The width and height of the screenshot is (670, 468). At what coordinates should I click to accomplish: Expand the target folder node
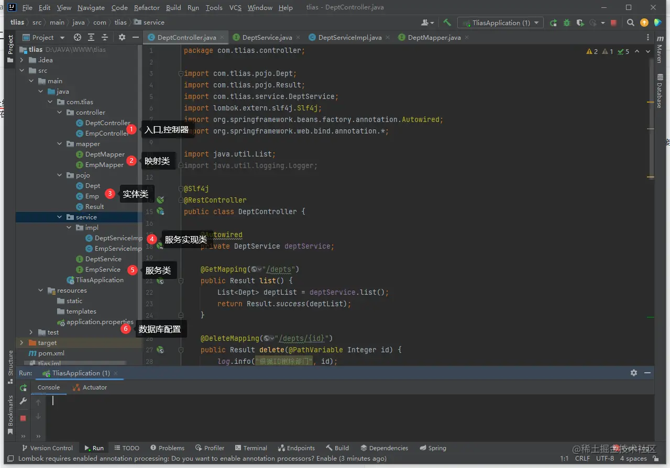22,343
